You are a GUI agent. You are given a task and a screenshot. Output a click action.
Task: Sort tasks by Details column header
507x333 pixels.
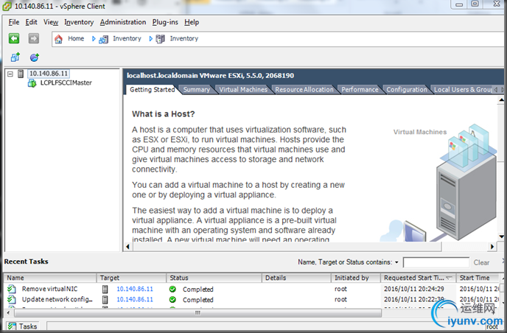click(296, 278)
